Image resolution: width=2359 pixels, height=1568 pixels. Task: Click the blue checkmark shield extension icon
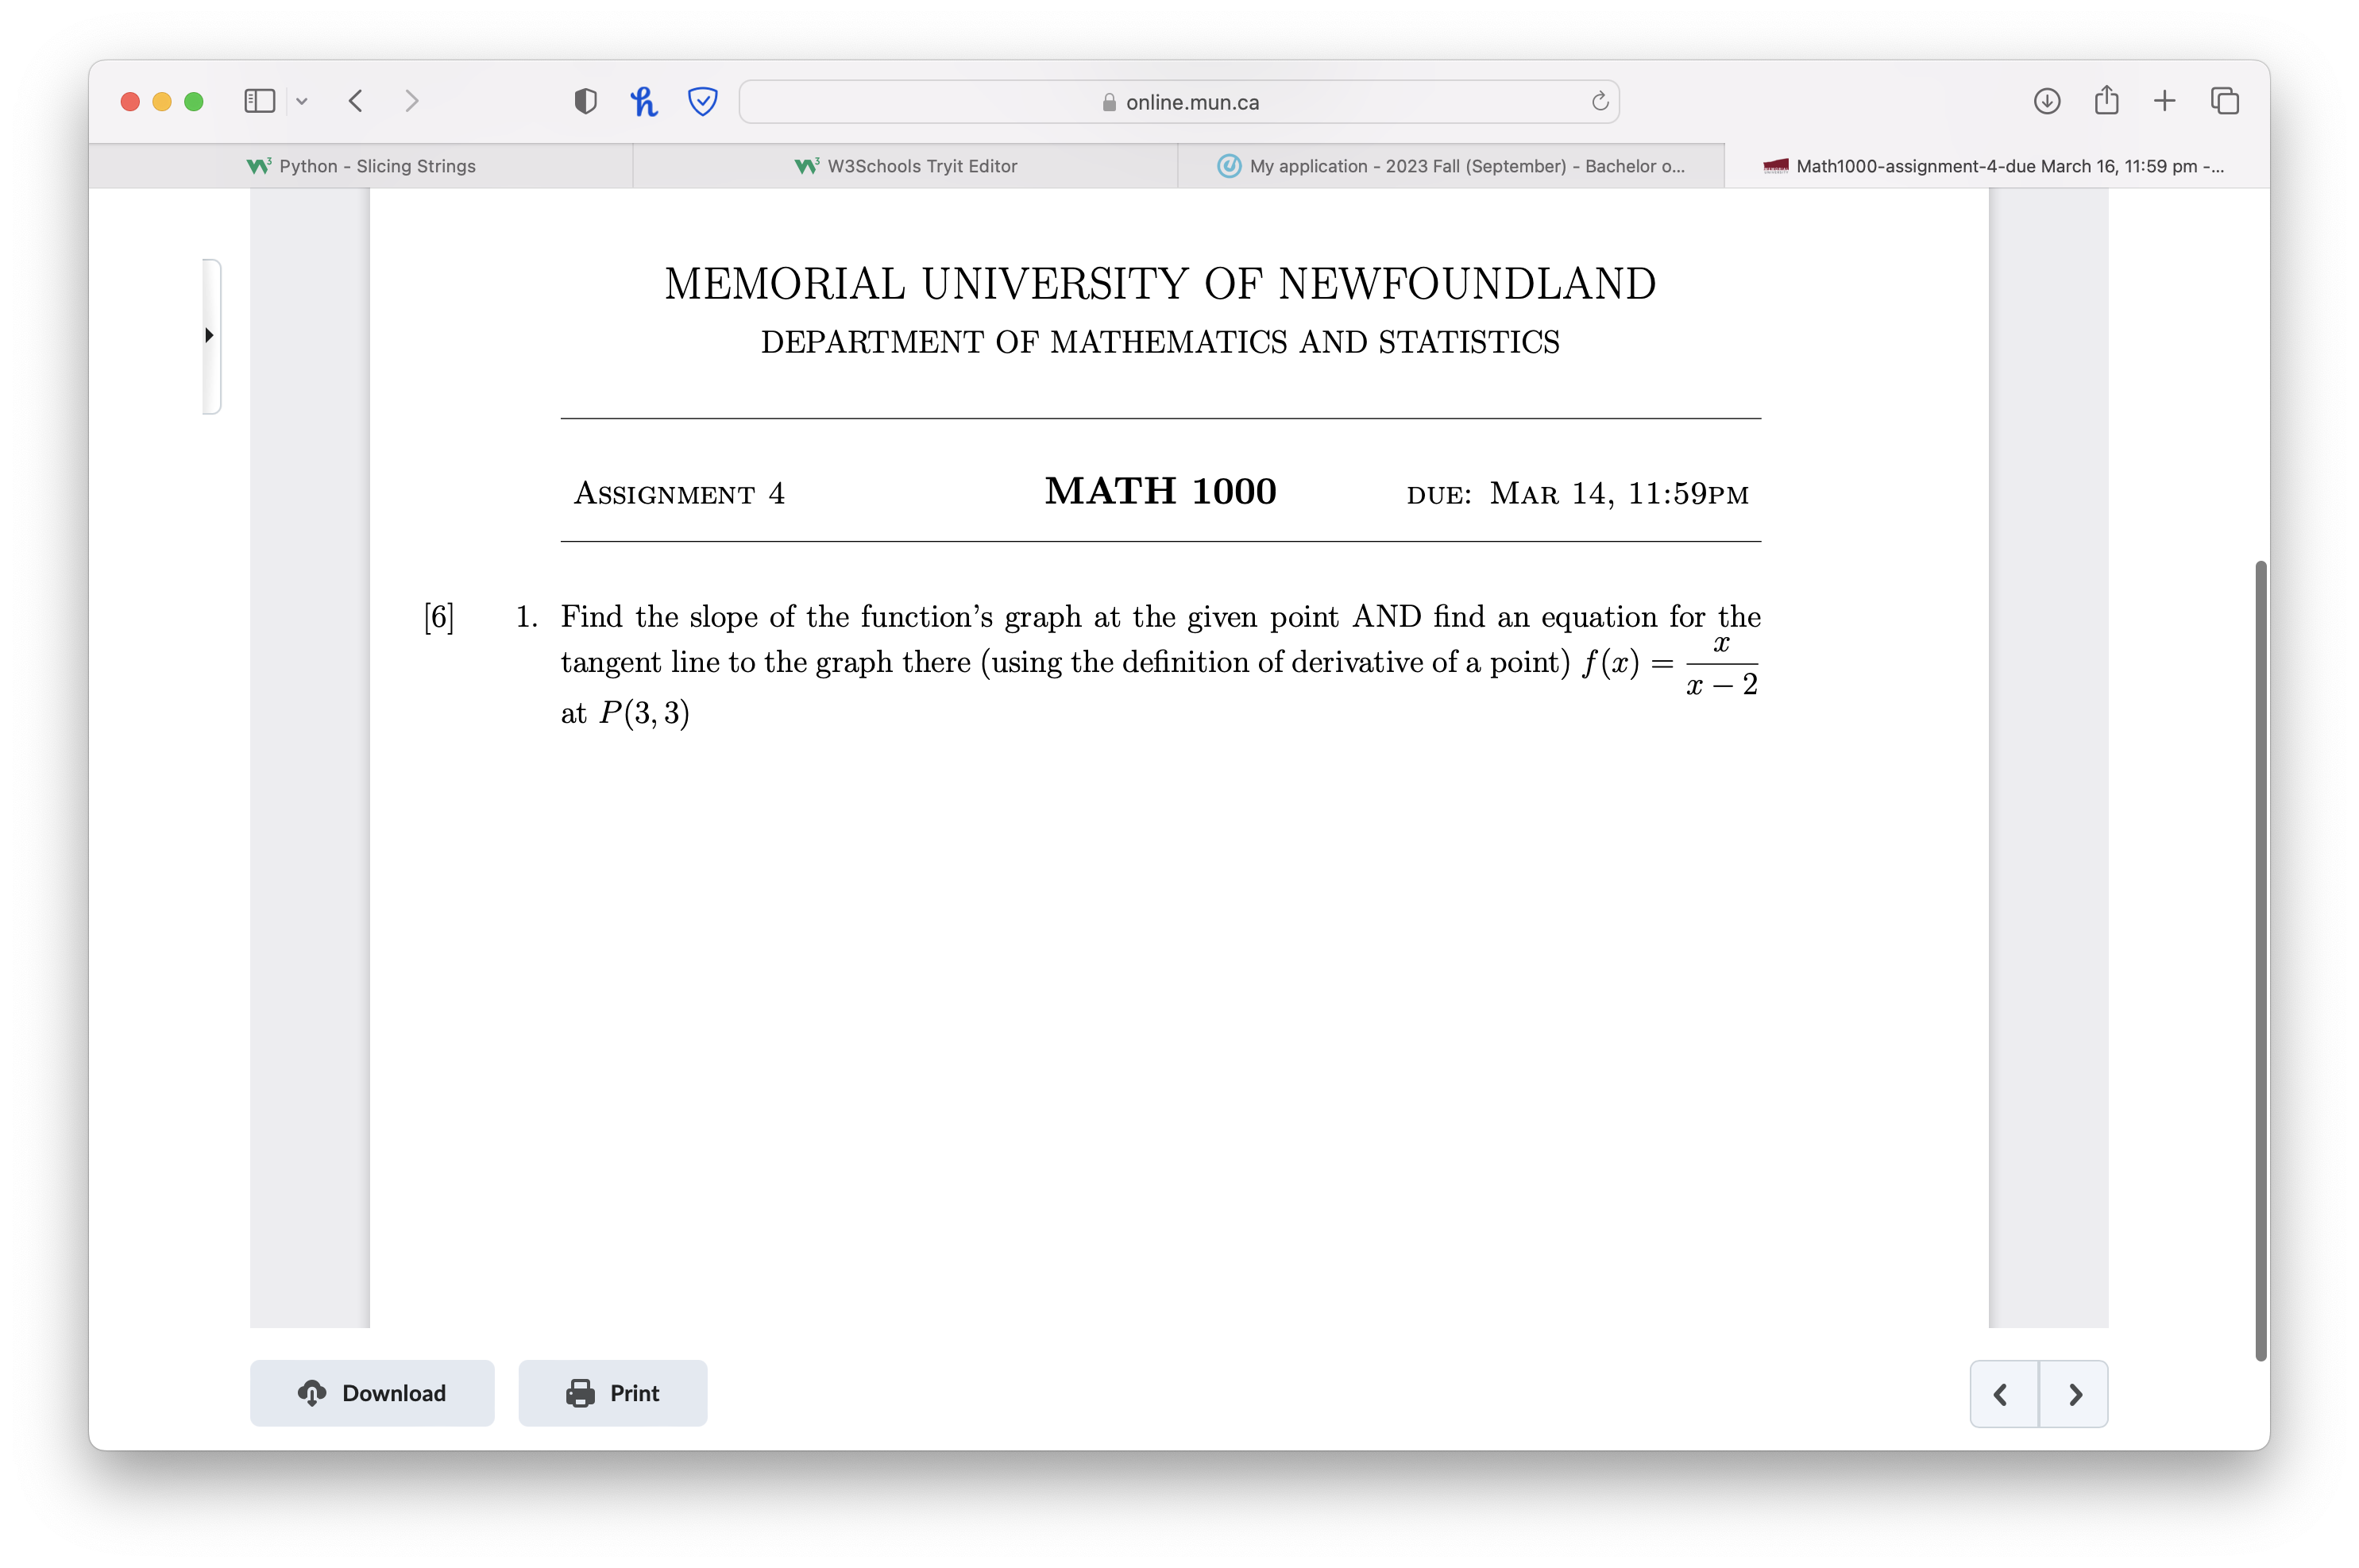click(701, 100)
